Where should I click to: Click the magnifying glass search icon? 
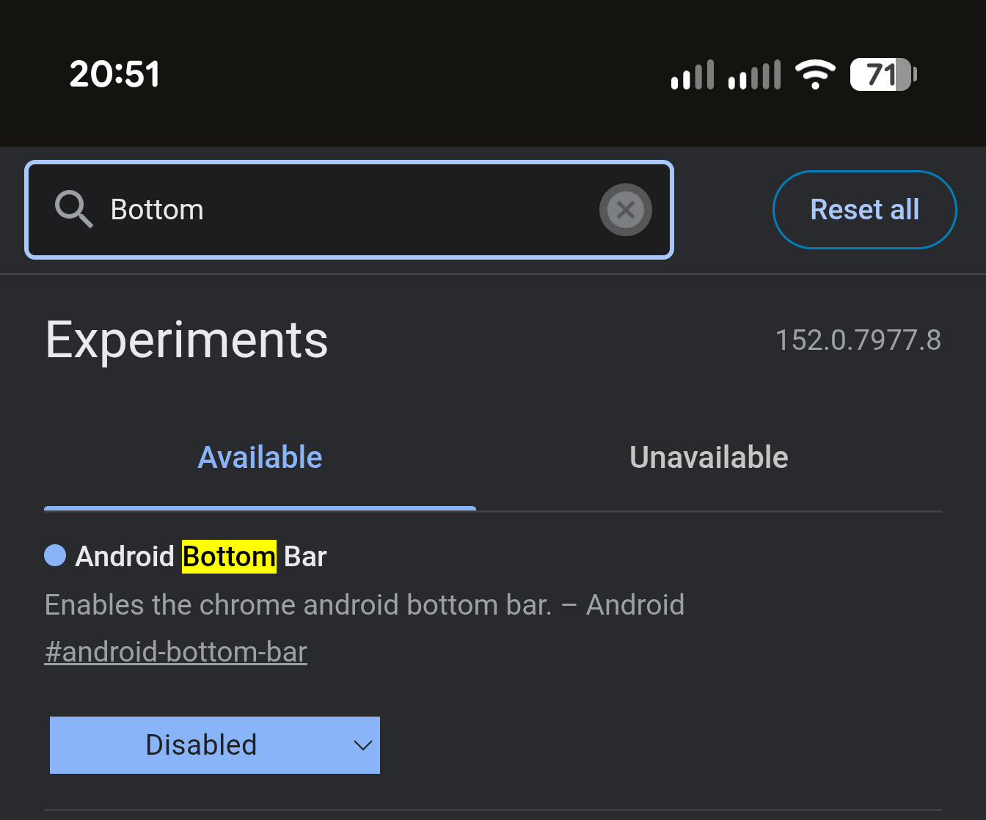pos(74,209)
